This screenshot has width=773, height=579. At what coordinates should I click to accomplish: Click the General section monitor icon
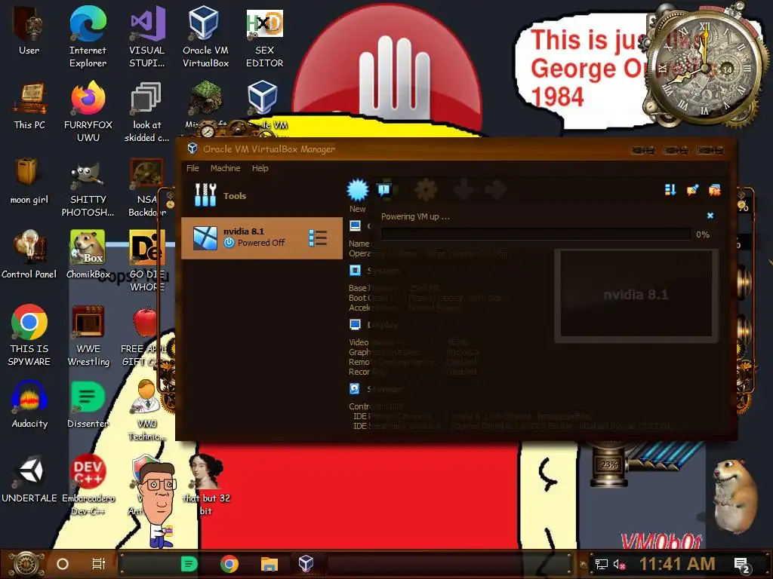(x=355, y=226)
